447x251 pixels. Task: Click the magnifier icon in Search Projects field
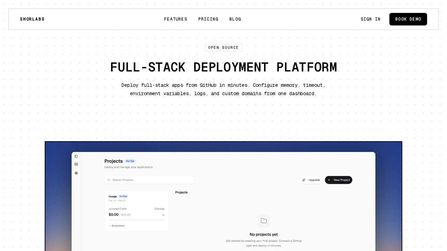(x=109, y=180)
